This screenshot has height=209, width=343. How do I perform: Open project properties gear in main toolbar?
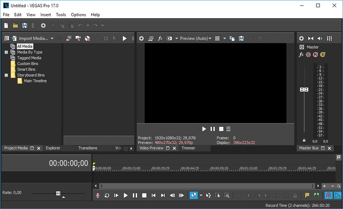(43, 26)
